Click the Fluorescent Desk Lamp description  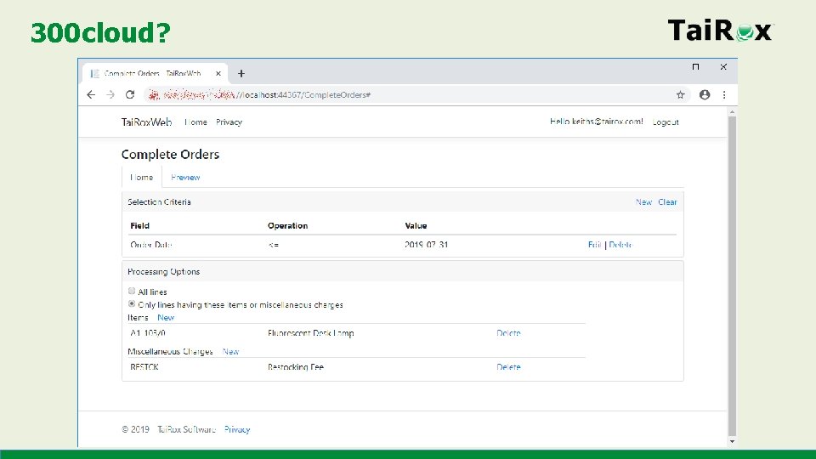tap(311, 333)
